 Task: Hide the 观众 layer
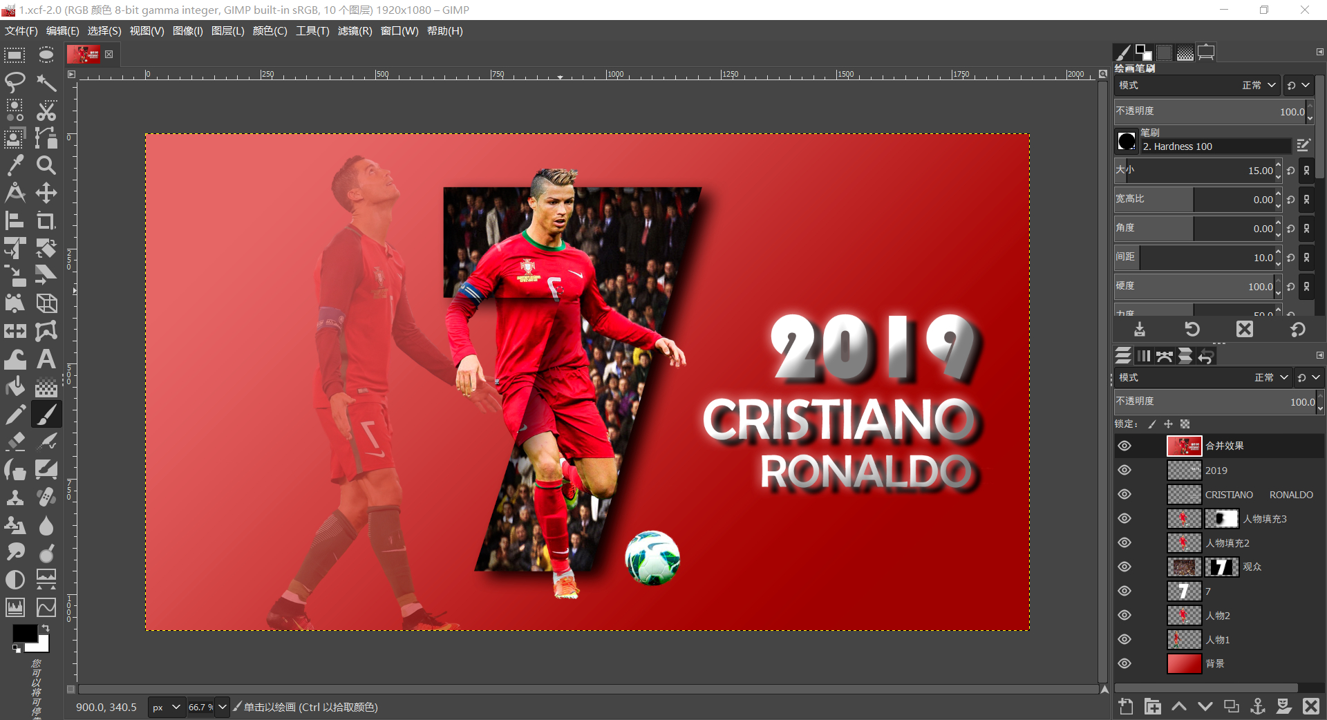pyautogui.click(x=1125, y=567)
